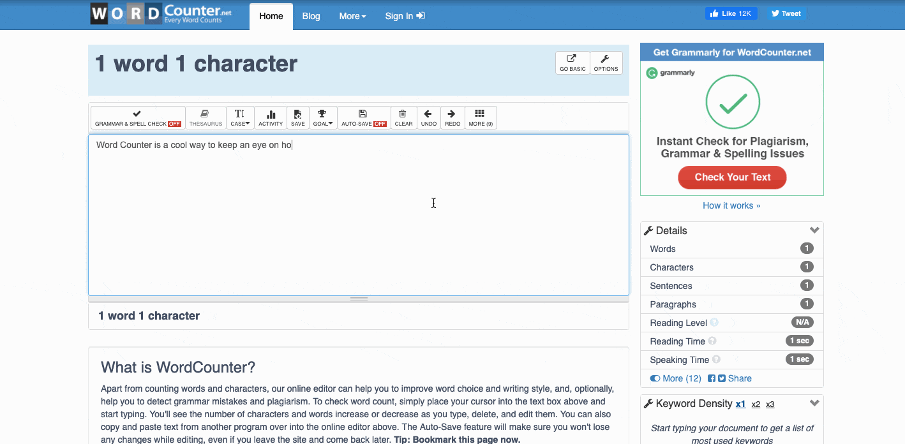Toggle Auto-Save on
The height and width of the screenshot is (444, 905).
click(x=364, y=118)
